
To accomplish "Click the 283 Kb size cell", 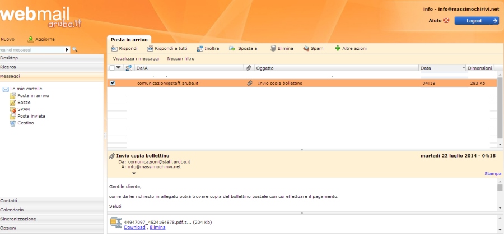I will point(477,83).
